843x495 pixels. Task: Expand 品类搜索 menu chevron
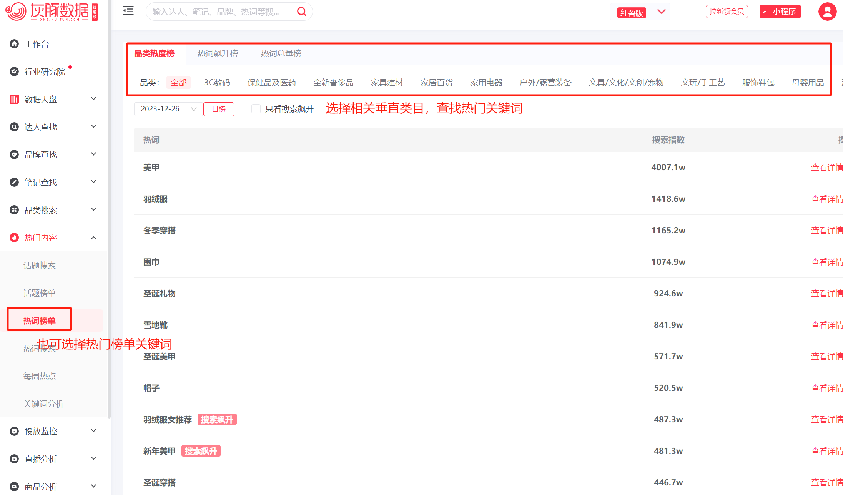click(93, 209)
